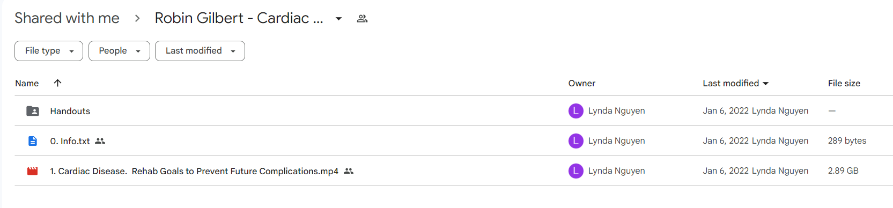Screen dimensions: 893x208
Task: Go back to Shared with me
Action: 67,18
